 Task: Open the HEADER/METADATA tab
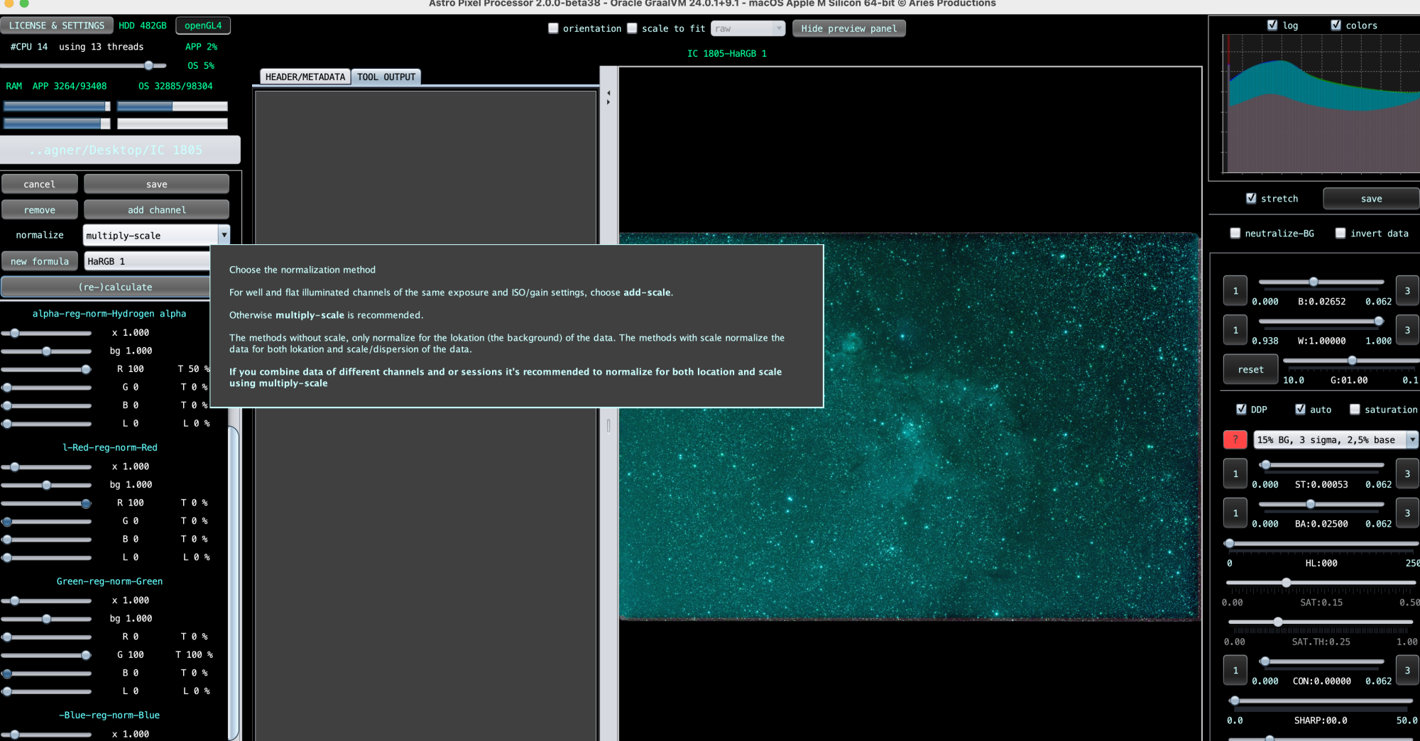(305, 77)
